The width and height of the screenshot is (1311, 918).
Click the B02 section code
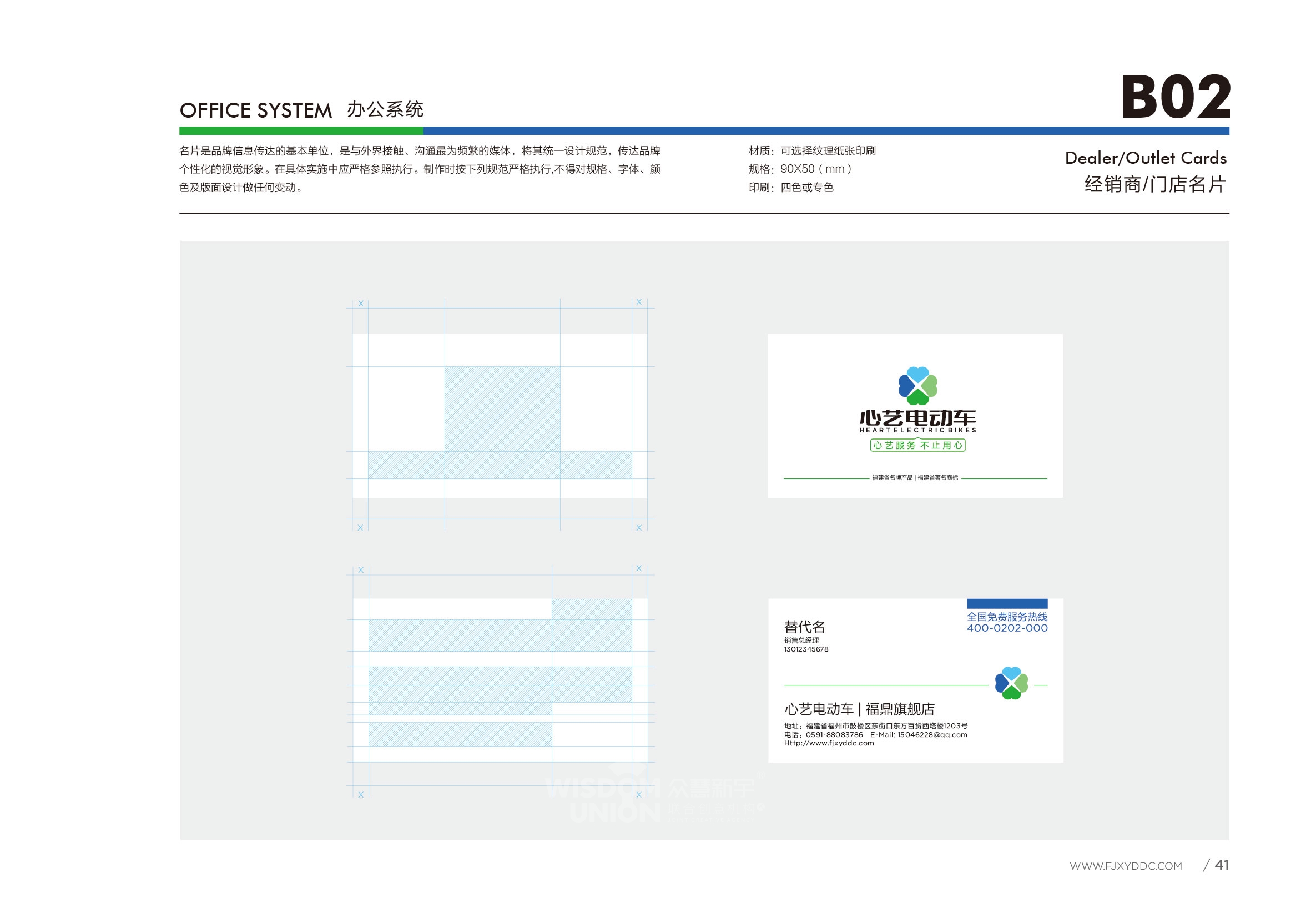1175,97
